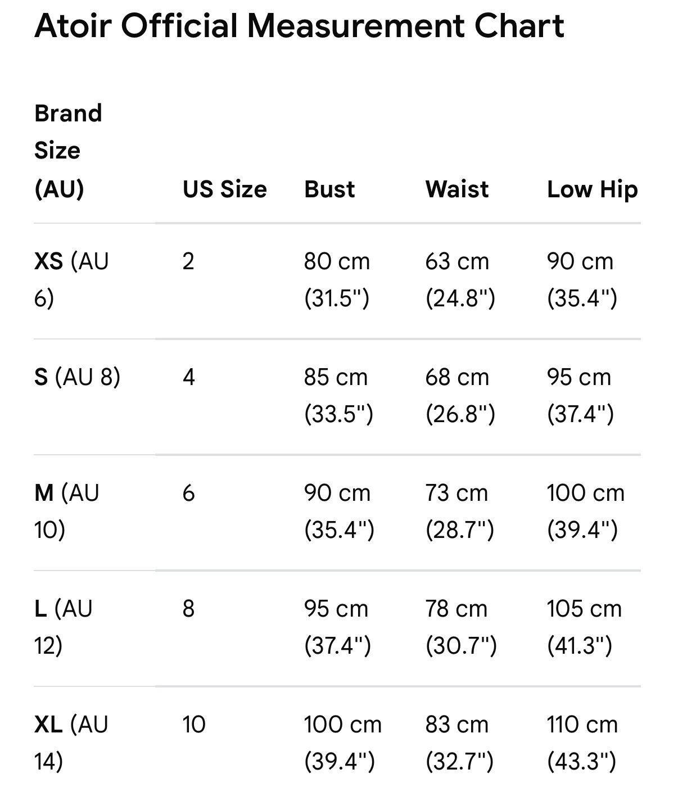Click the 68 cm waist measurement cell
678x810 pixels.
coord(460,395)
